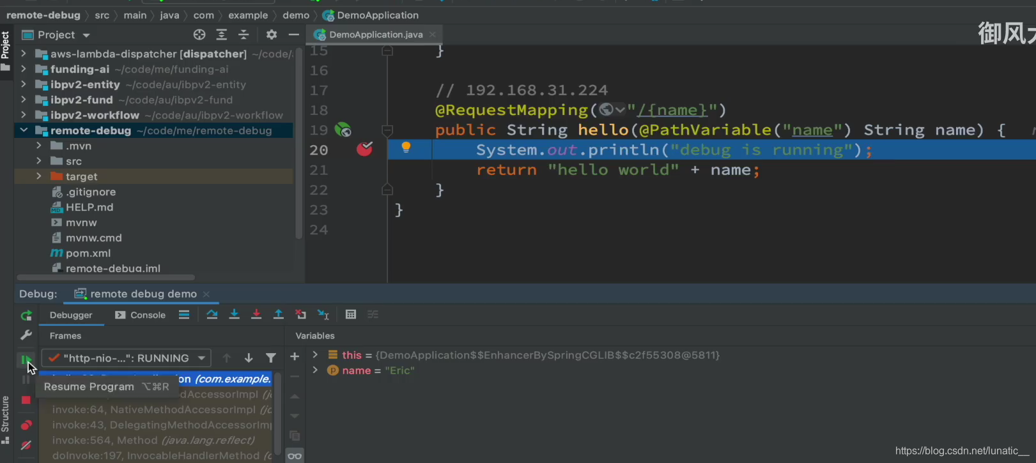Switch to the Debugger tab

(x=71, y=315)
